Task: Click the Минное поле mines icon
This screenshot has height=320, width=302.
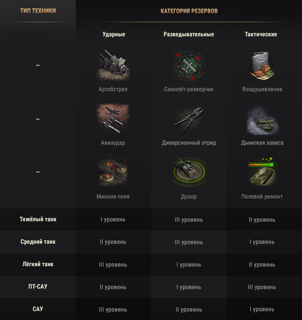Action: point(113,171)
